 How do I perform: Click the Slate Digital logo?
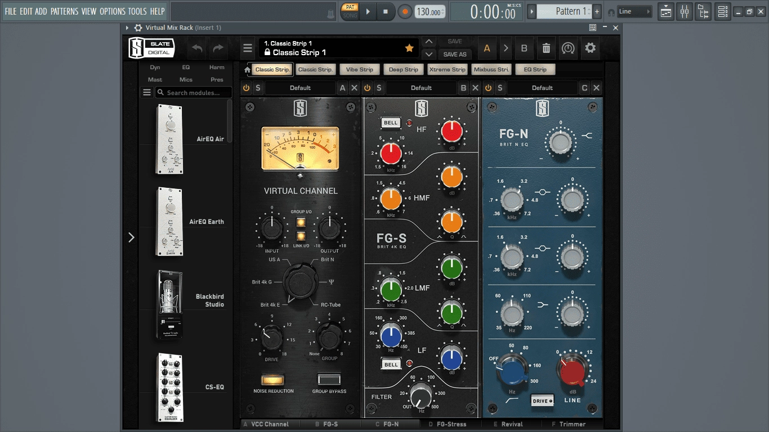pyautogui.click(x=151, y=48)
